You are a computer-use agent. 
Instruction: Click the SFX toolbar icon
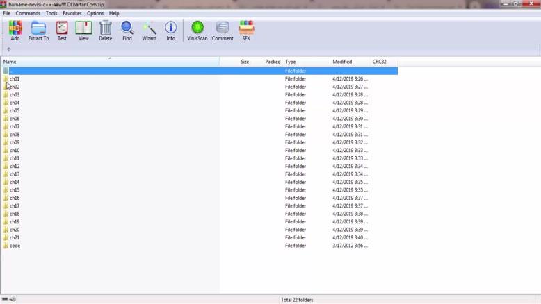(x=246, y=31)
